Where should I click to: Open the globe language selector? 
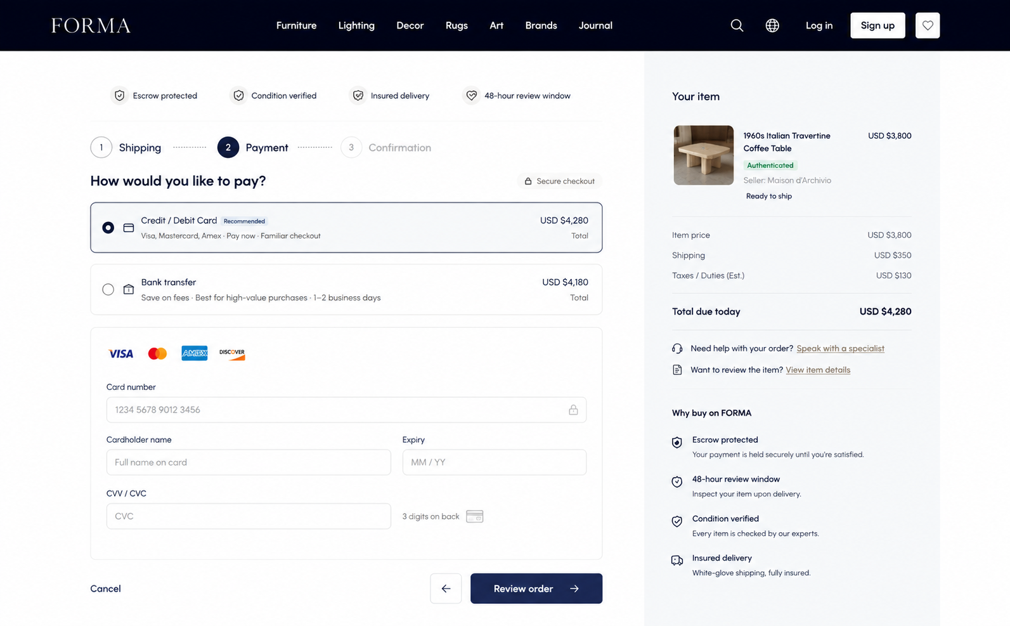pos(772,25)
